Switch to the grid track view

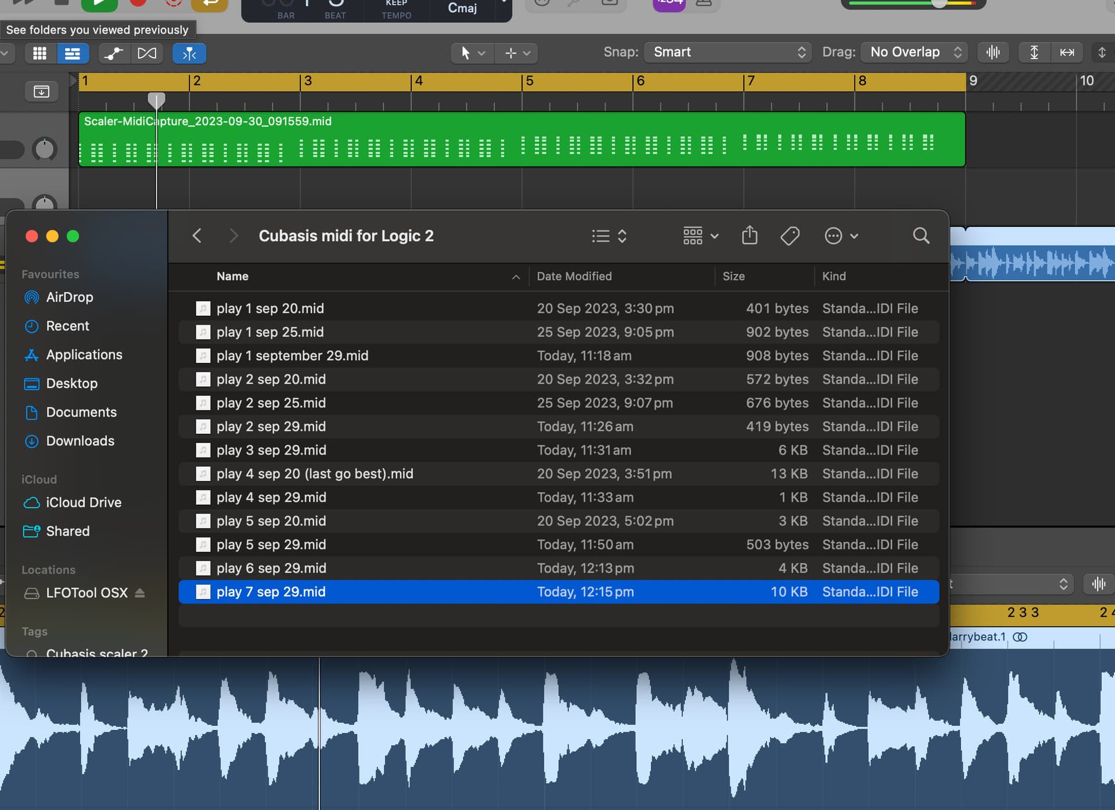pos(39,53)
